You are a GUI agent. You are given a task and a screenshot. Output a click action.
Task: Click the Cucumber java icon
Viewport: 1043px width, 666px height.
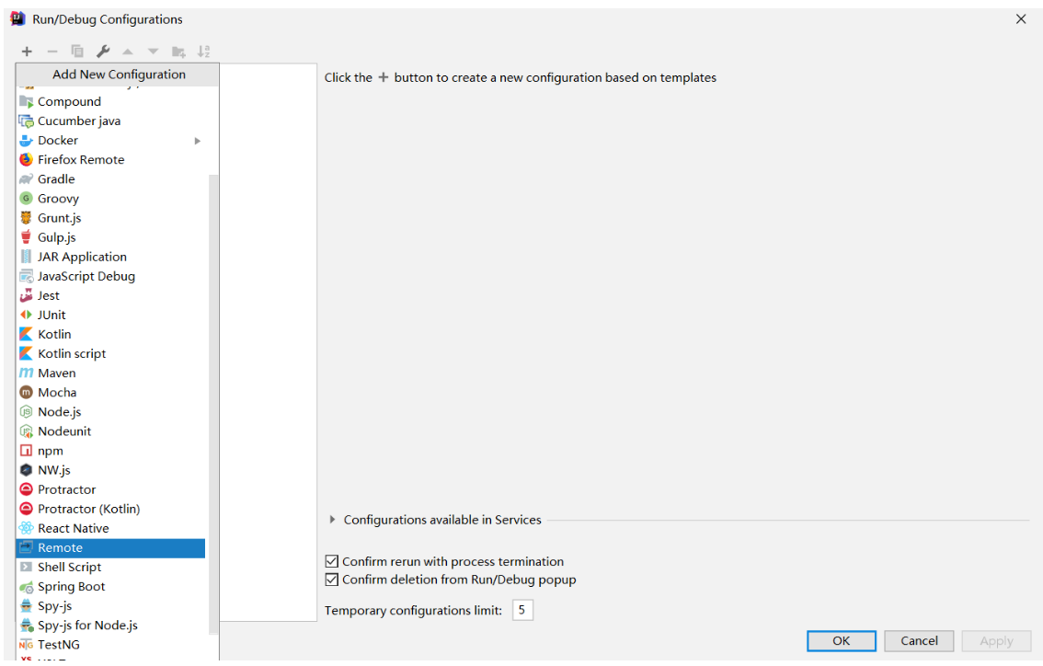26,121
